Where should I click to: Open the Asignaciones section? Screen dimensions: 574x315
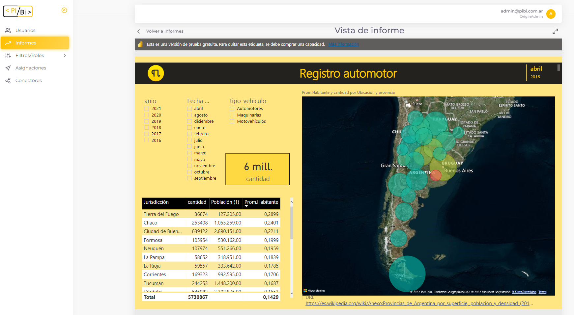(x=31, y=68)
